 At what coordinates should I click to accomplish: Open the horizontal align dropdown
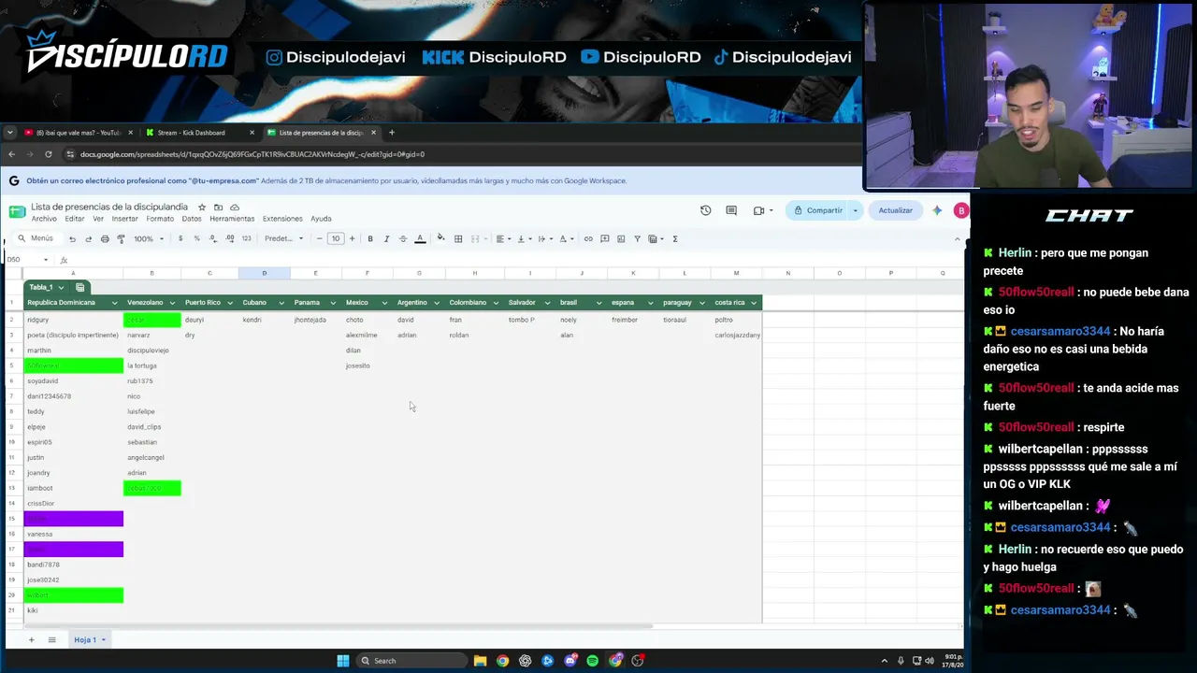[x=504, y=238]
